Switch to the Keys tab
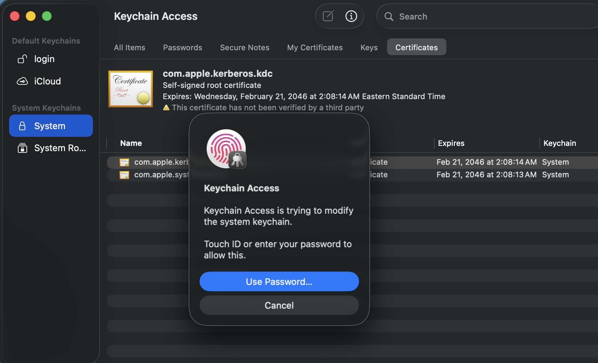598x363 pixels. tap(369, 47)
